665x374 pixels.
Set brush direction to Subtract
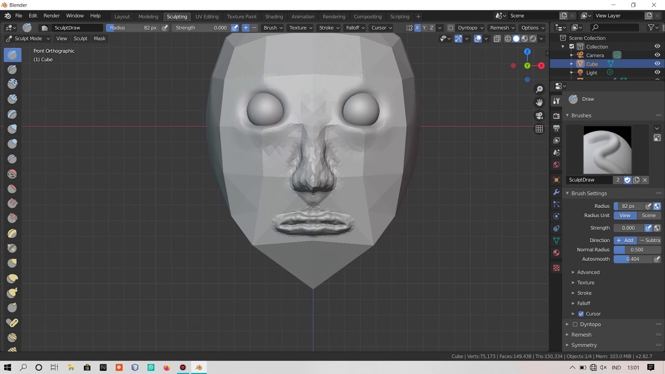pos(649,241)
